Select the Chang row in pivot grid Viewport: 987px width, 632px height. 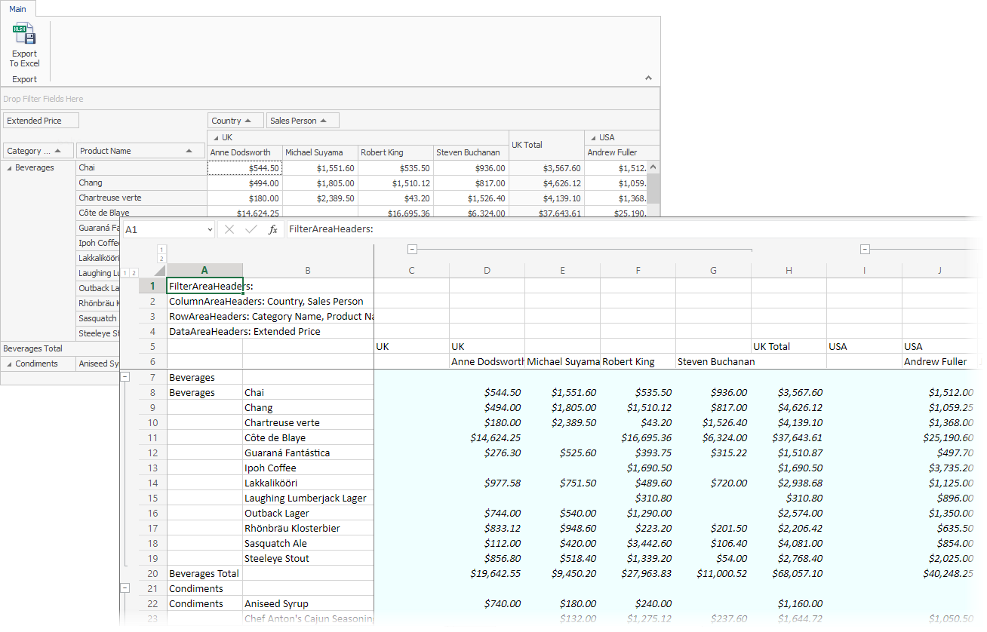tap(141, 183)
